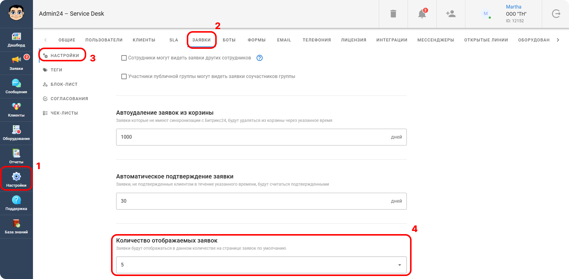
Task: Click the auto-confirmation days field (30)
Action: (261, 201)
